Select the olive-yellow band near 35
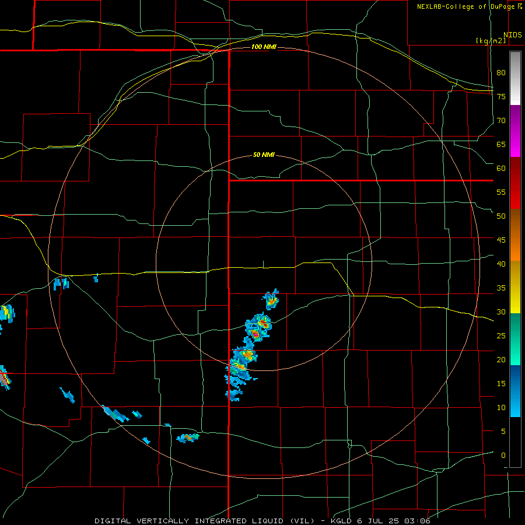The height and width of the screenshot is (525, 525). point(515,287)
